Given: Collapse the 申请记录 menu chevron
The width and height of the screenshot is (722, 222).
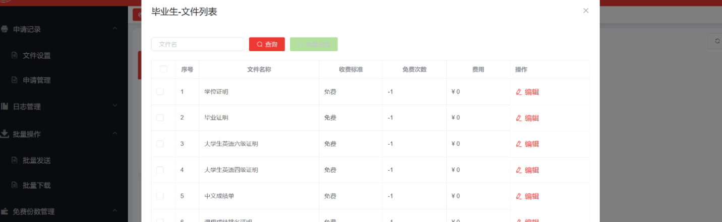Looking at the screenshot, I should [x=115, y=29].
